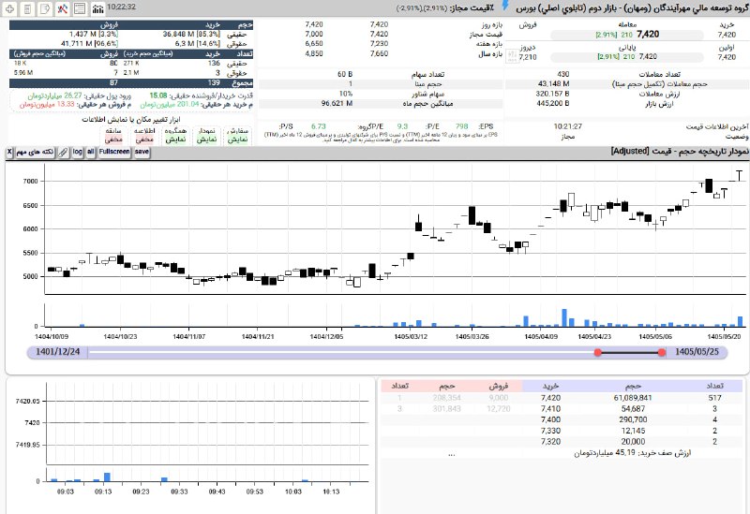The image size is (750, 514).
Task: Click the paperclip icon on chart toolbar
Action: coord(63,152)
